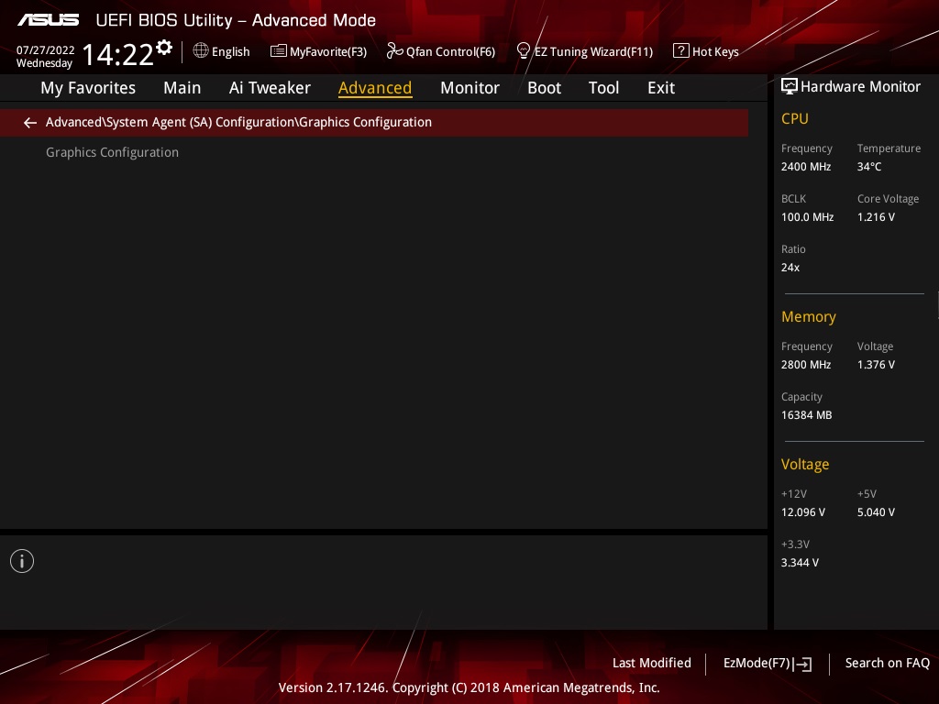This screenshot has height=704, width=939.
Task: Open the Exit tab
Action: click(661, 88)
